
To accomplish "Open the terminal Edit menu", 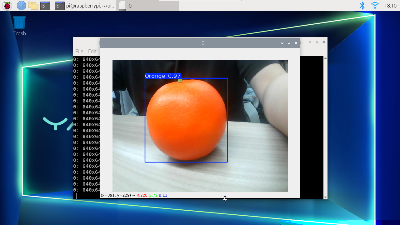I will click(x=92, y=51).
